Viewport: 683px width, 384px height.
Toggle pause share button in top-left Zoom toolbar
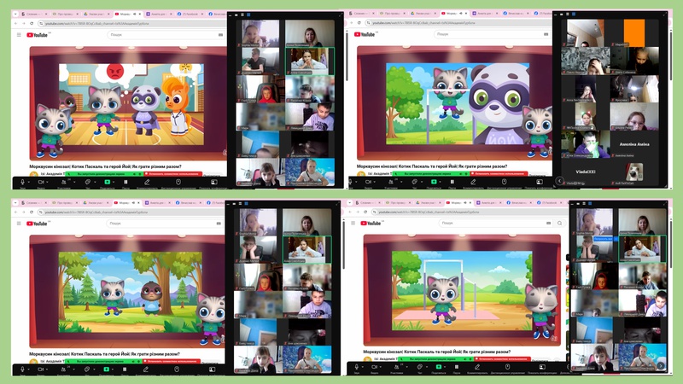[x=126, y=182]
